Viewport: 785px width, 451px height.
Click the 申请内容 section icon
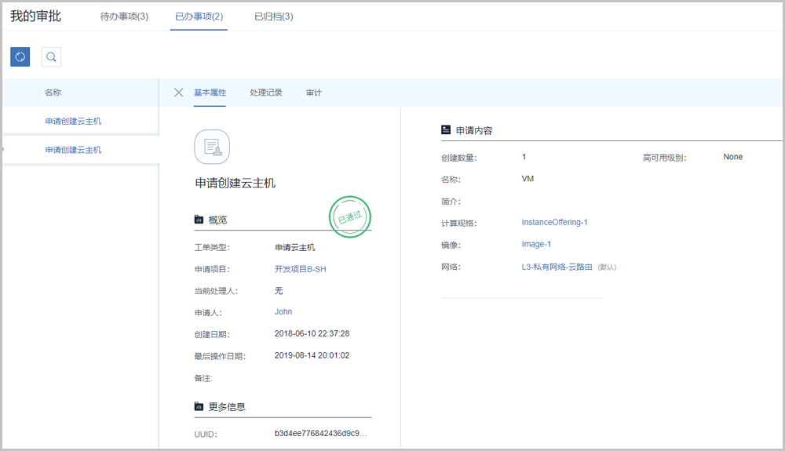[446, 130]
